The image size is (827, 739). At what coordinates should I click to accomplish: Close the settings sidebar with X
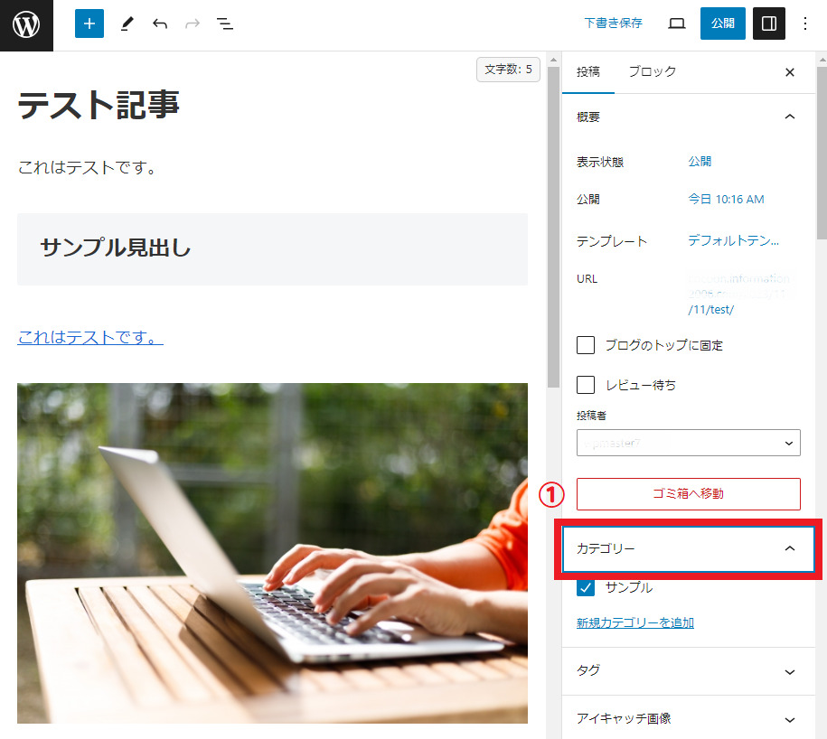coord(790,72)
